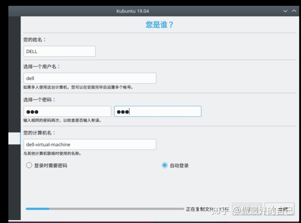301x223 pixels.
Task: Click the computer name field dell-virtual-machine
Action: tap(90, 144)
